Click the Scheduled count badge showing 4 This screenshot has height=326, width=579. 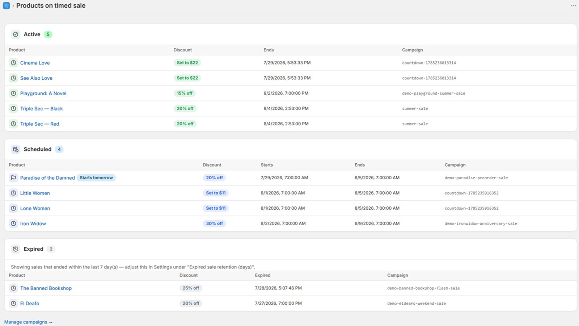[x=59, y=149]
